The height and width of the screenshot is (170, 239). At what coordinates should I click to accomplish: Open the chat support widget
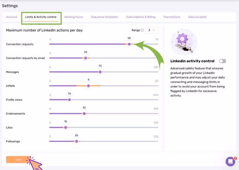pyautogui.click(x=230, y=161)
